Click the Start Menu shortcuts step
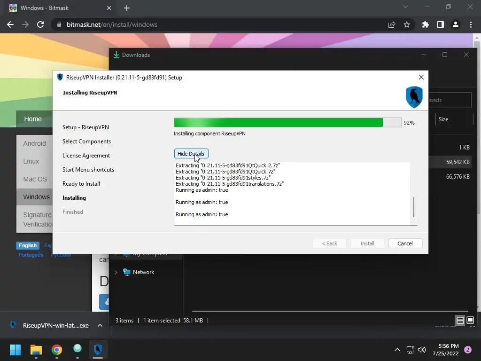The width and height of the screenshot is (481, 361). (88, 170)
